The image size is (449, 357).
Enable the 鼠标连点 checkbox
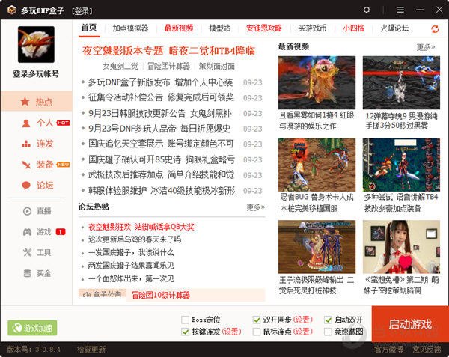tap(257, 332)
